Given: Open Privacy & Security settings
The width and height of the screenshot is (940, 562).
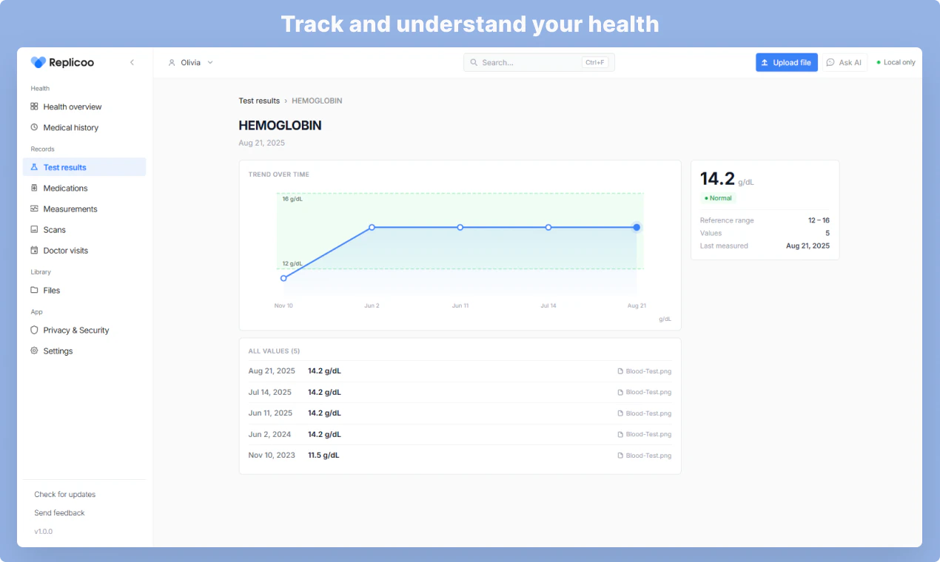Looking at the screenshot, I should [x=84, y=330].
